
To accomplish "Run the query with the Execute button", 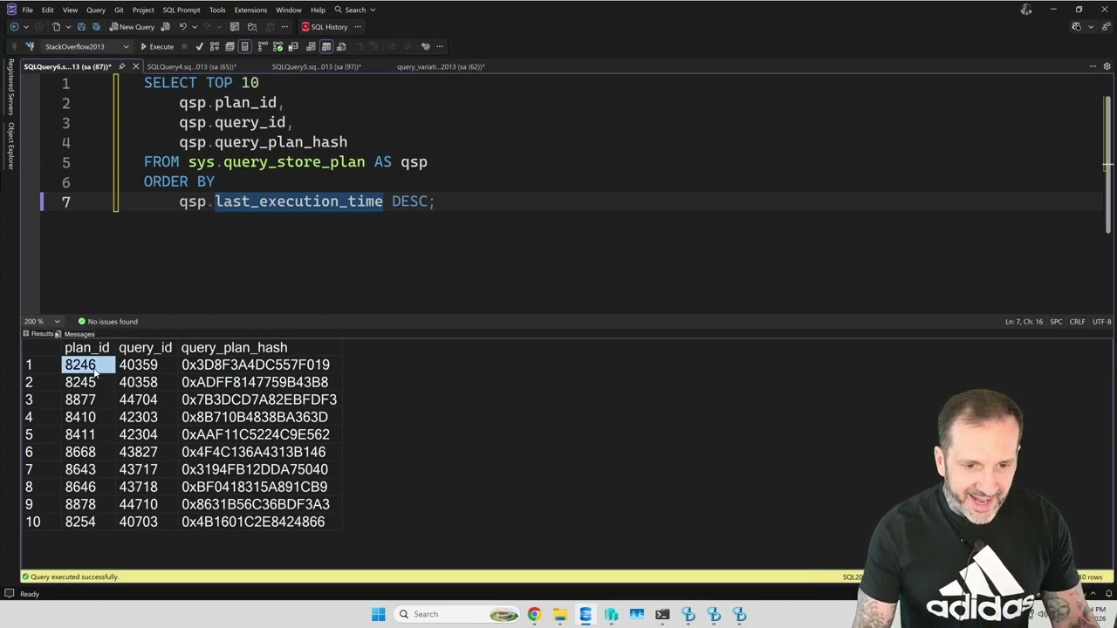I will (157, 46).
